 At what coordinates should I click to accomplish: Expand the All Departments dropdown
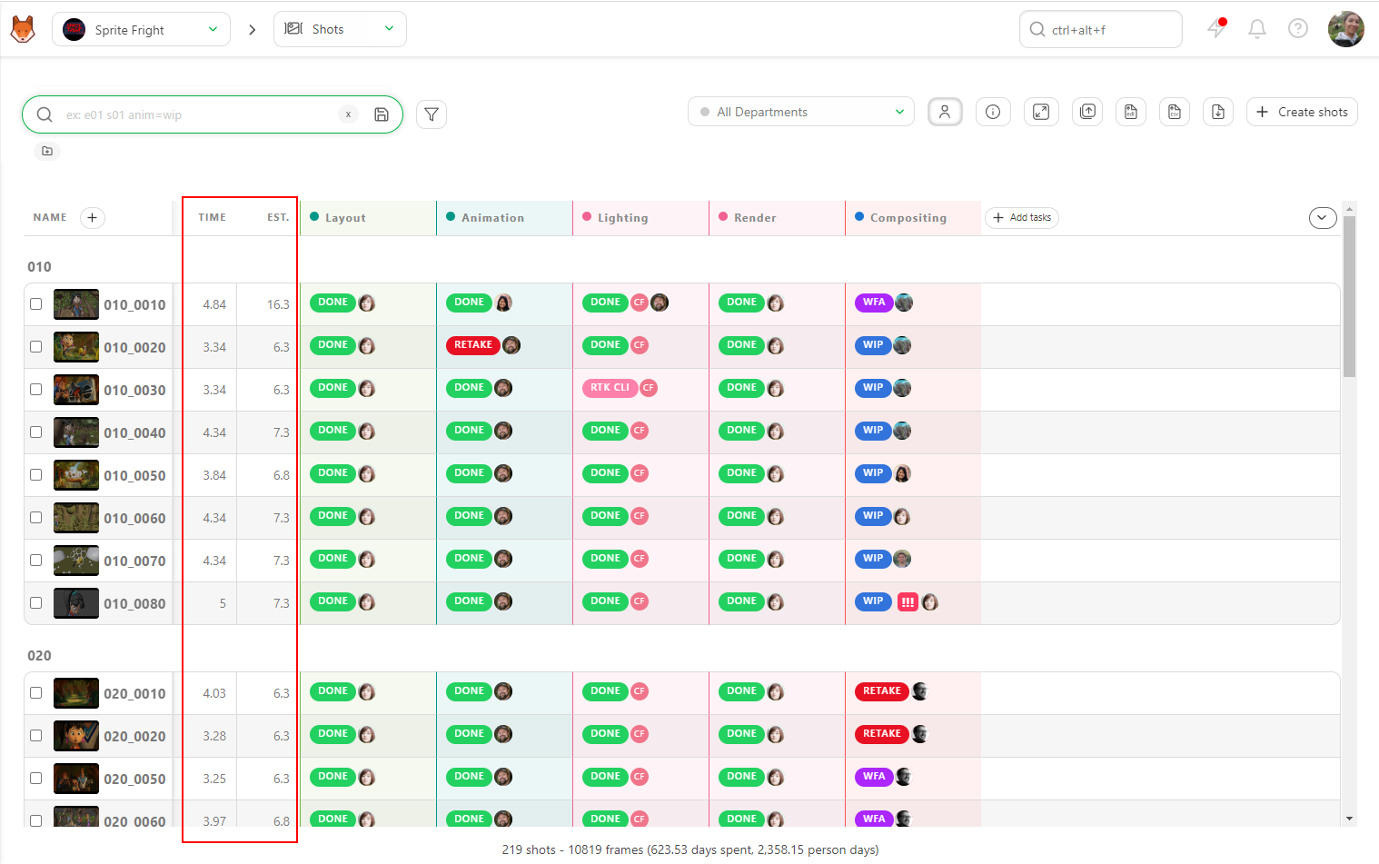tap(801, 112)
